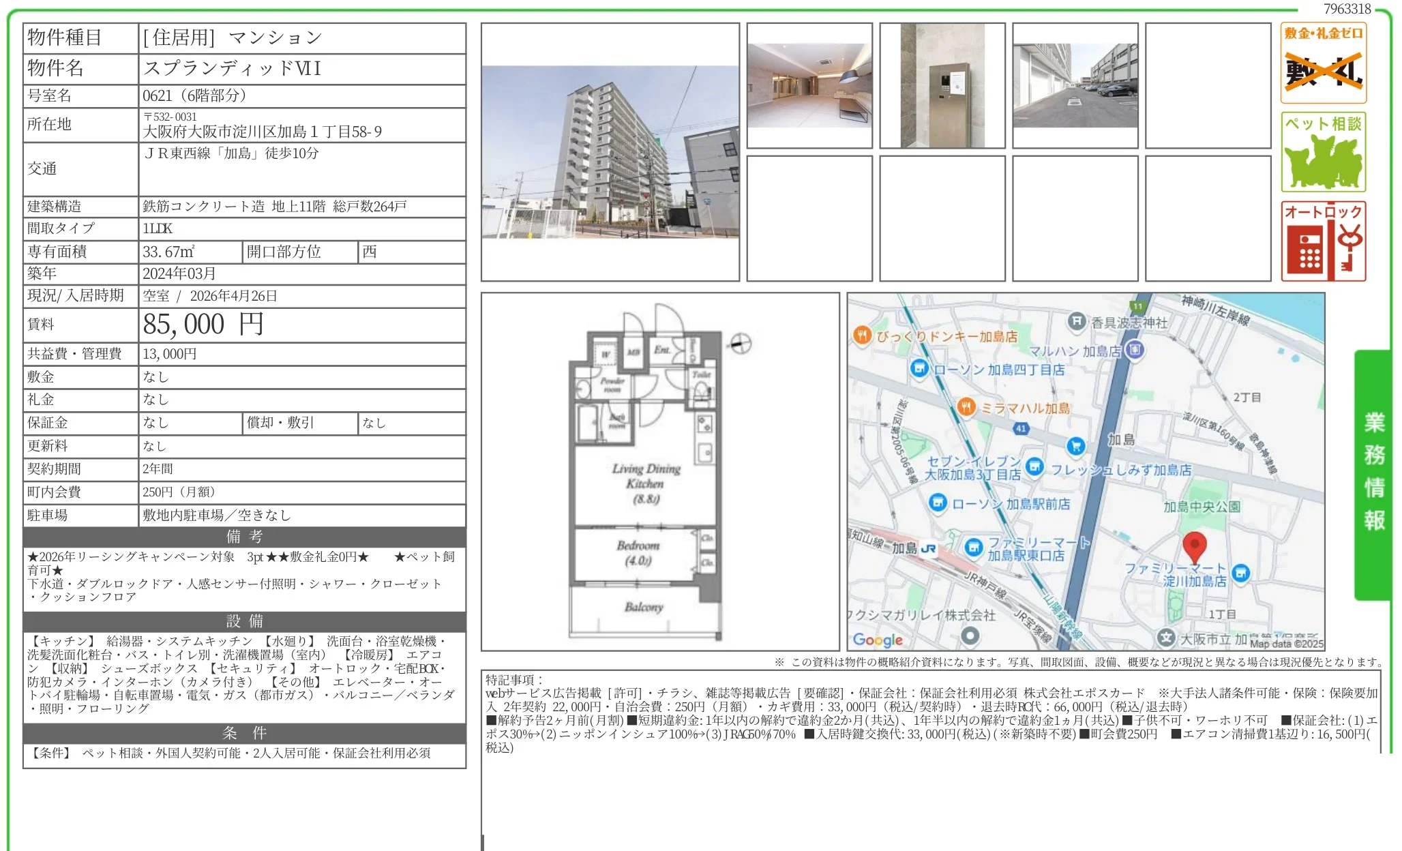Open the parking lot thumbnail photo

click(x=1075, y=85)
